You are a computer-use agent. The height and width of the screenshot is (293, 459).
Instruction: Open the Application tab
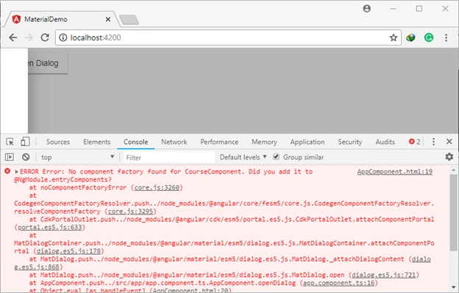tap(307, 142)
